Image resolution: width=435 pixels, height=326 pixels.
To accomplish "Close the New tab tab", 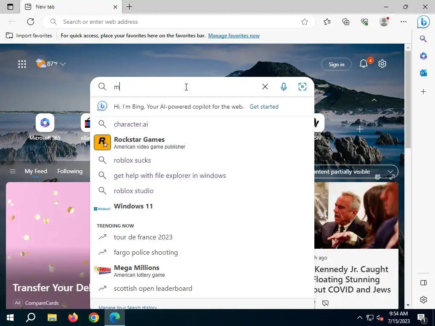I will (115, 7).
